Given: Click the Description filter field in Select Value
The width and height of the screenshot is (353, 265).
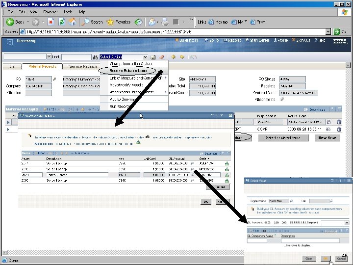Looking at the screenshot, I should [310, 240].
